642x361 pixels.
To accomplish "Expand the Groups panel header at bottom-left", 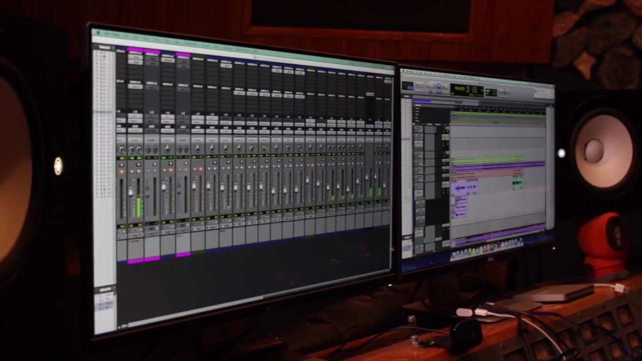I will (x=105, y=290).
